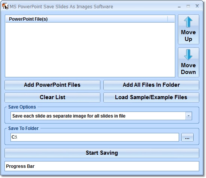Click the blue Move Up arrow icon

pyautogui.click(x=188, y=22)
